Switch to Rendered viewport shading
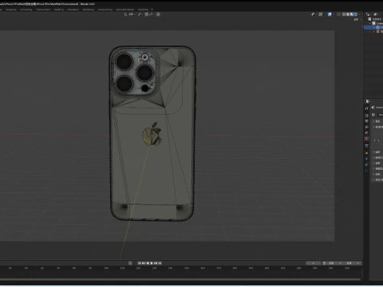 (x=356, y=14)
